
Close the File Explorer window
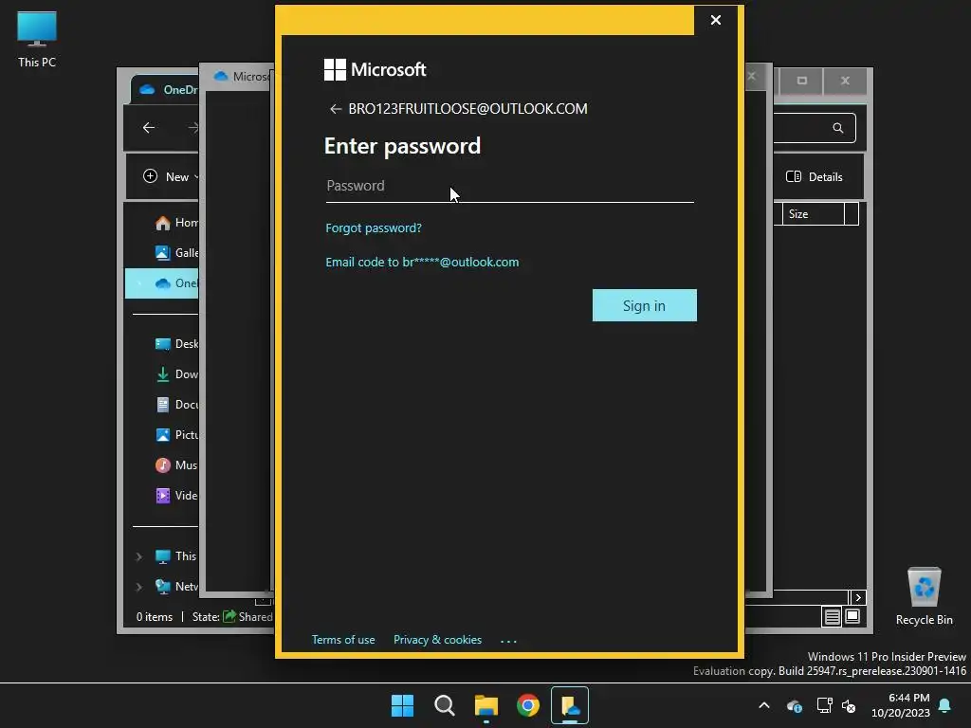tap(845, 81)
